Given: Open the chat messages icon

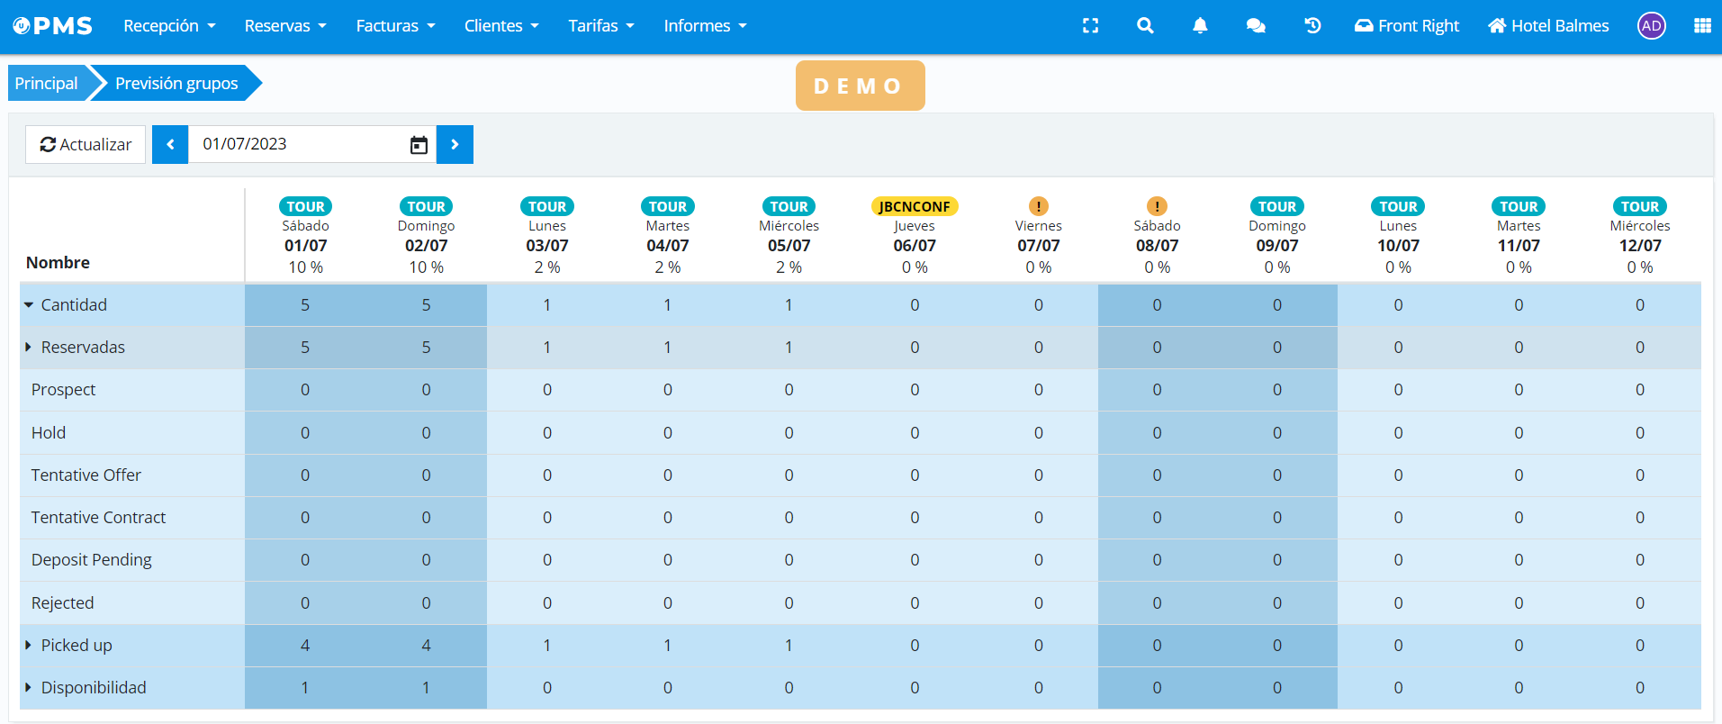Looking at the screenshot, I should click(x=1256, y=26).
